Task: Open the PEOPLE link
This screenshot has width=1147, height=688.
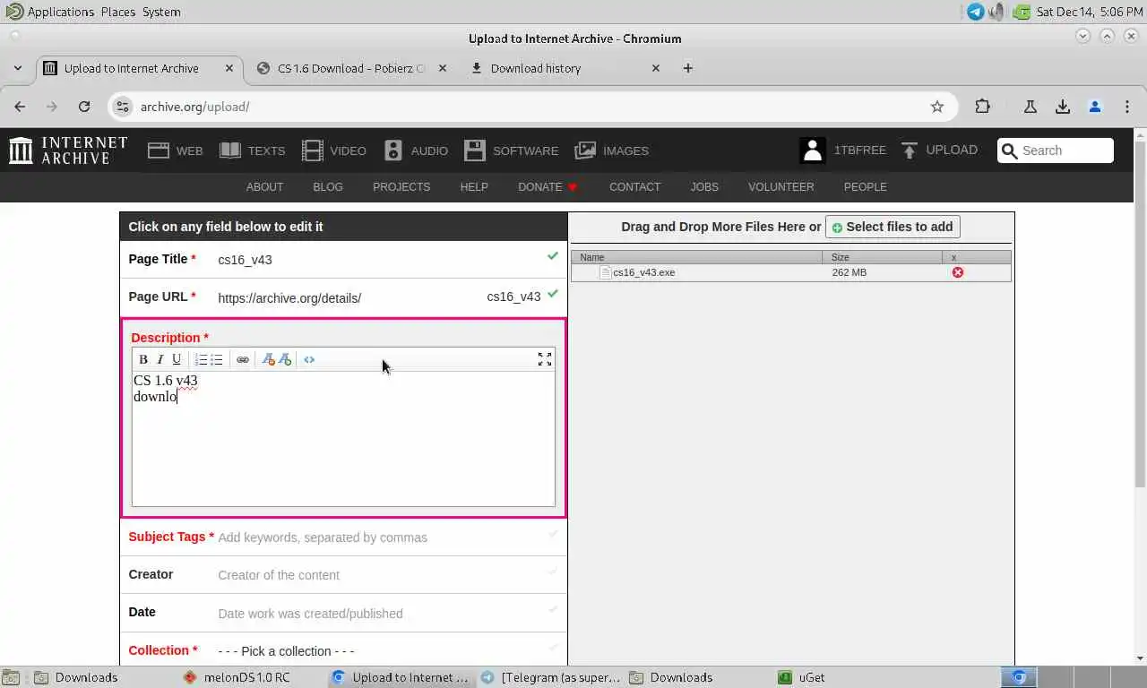Action: pyautogui.click(x=866, y=187)
